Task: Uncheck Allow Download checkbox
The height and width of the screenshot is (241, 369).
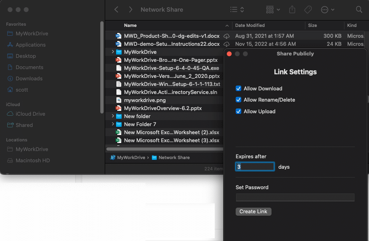Action: 238,88
